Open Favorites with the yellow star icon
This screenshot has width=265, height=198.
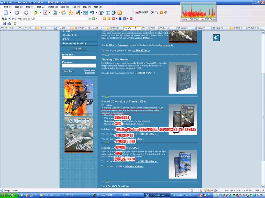coord(71,13)
